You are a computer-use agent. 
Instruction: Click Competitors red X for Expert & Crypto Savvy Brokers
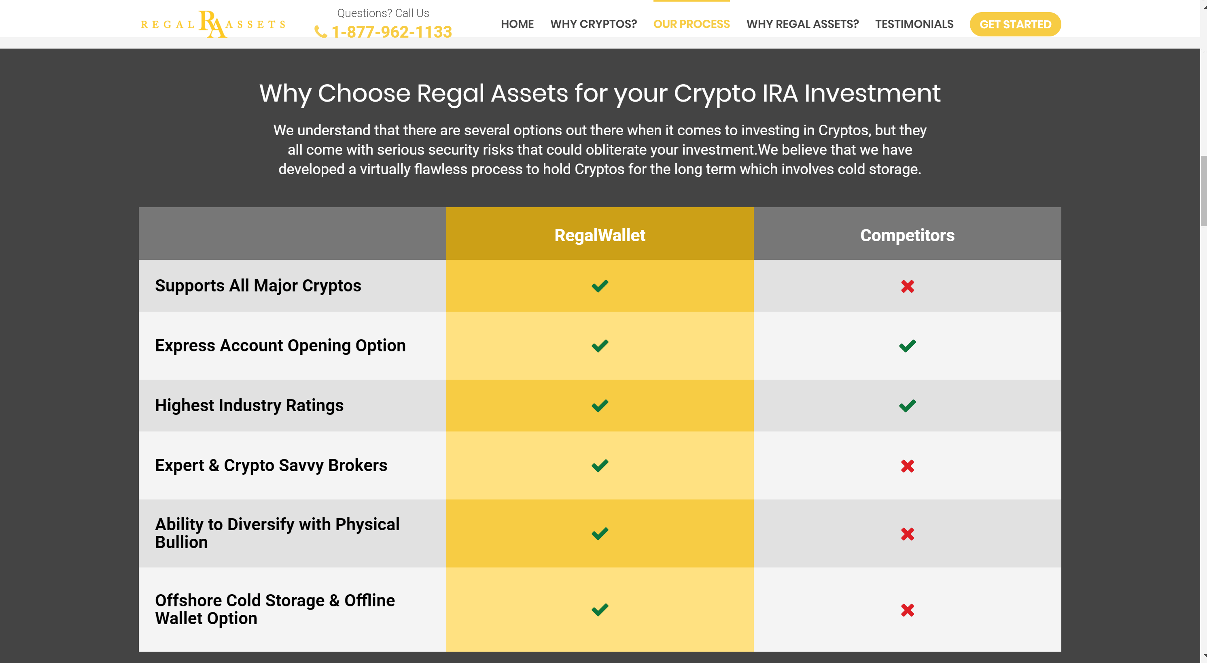coord(907,466)
